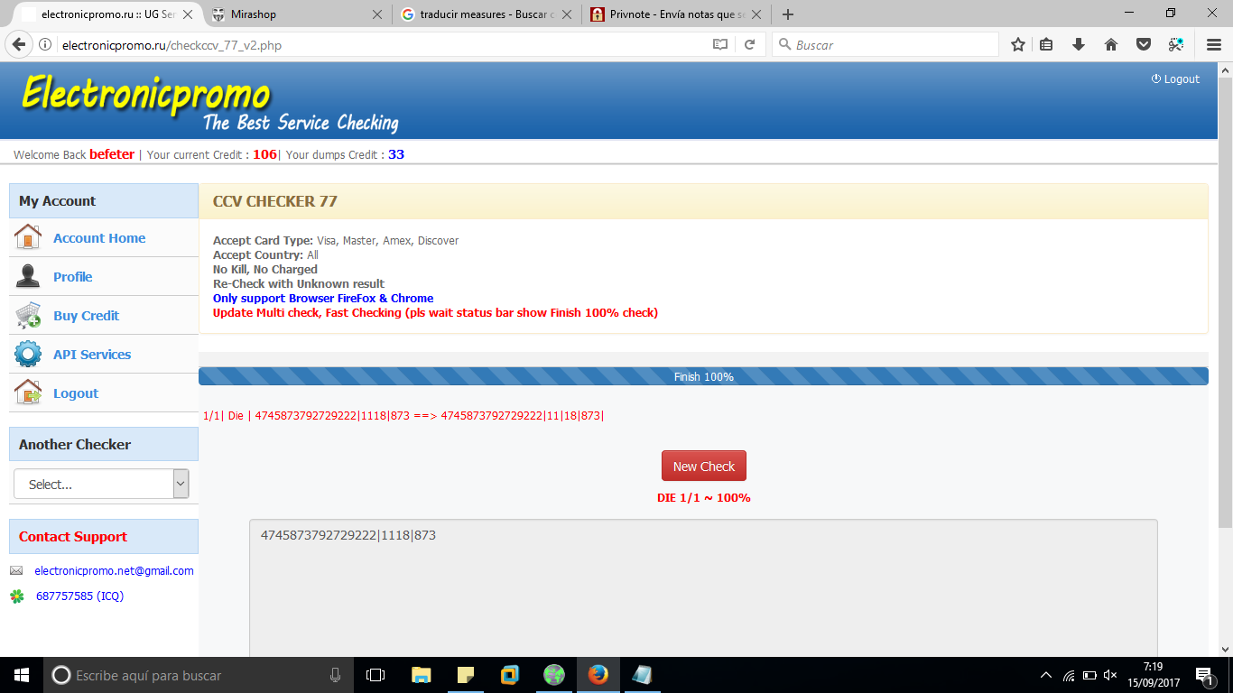The width and height of the screenshot is (1233, 693).
Task: Click the shopping cart icon beside Buy Credit
Action: coord(28,315)
